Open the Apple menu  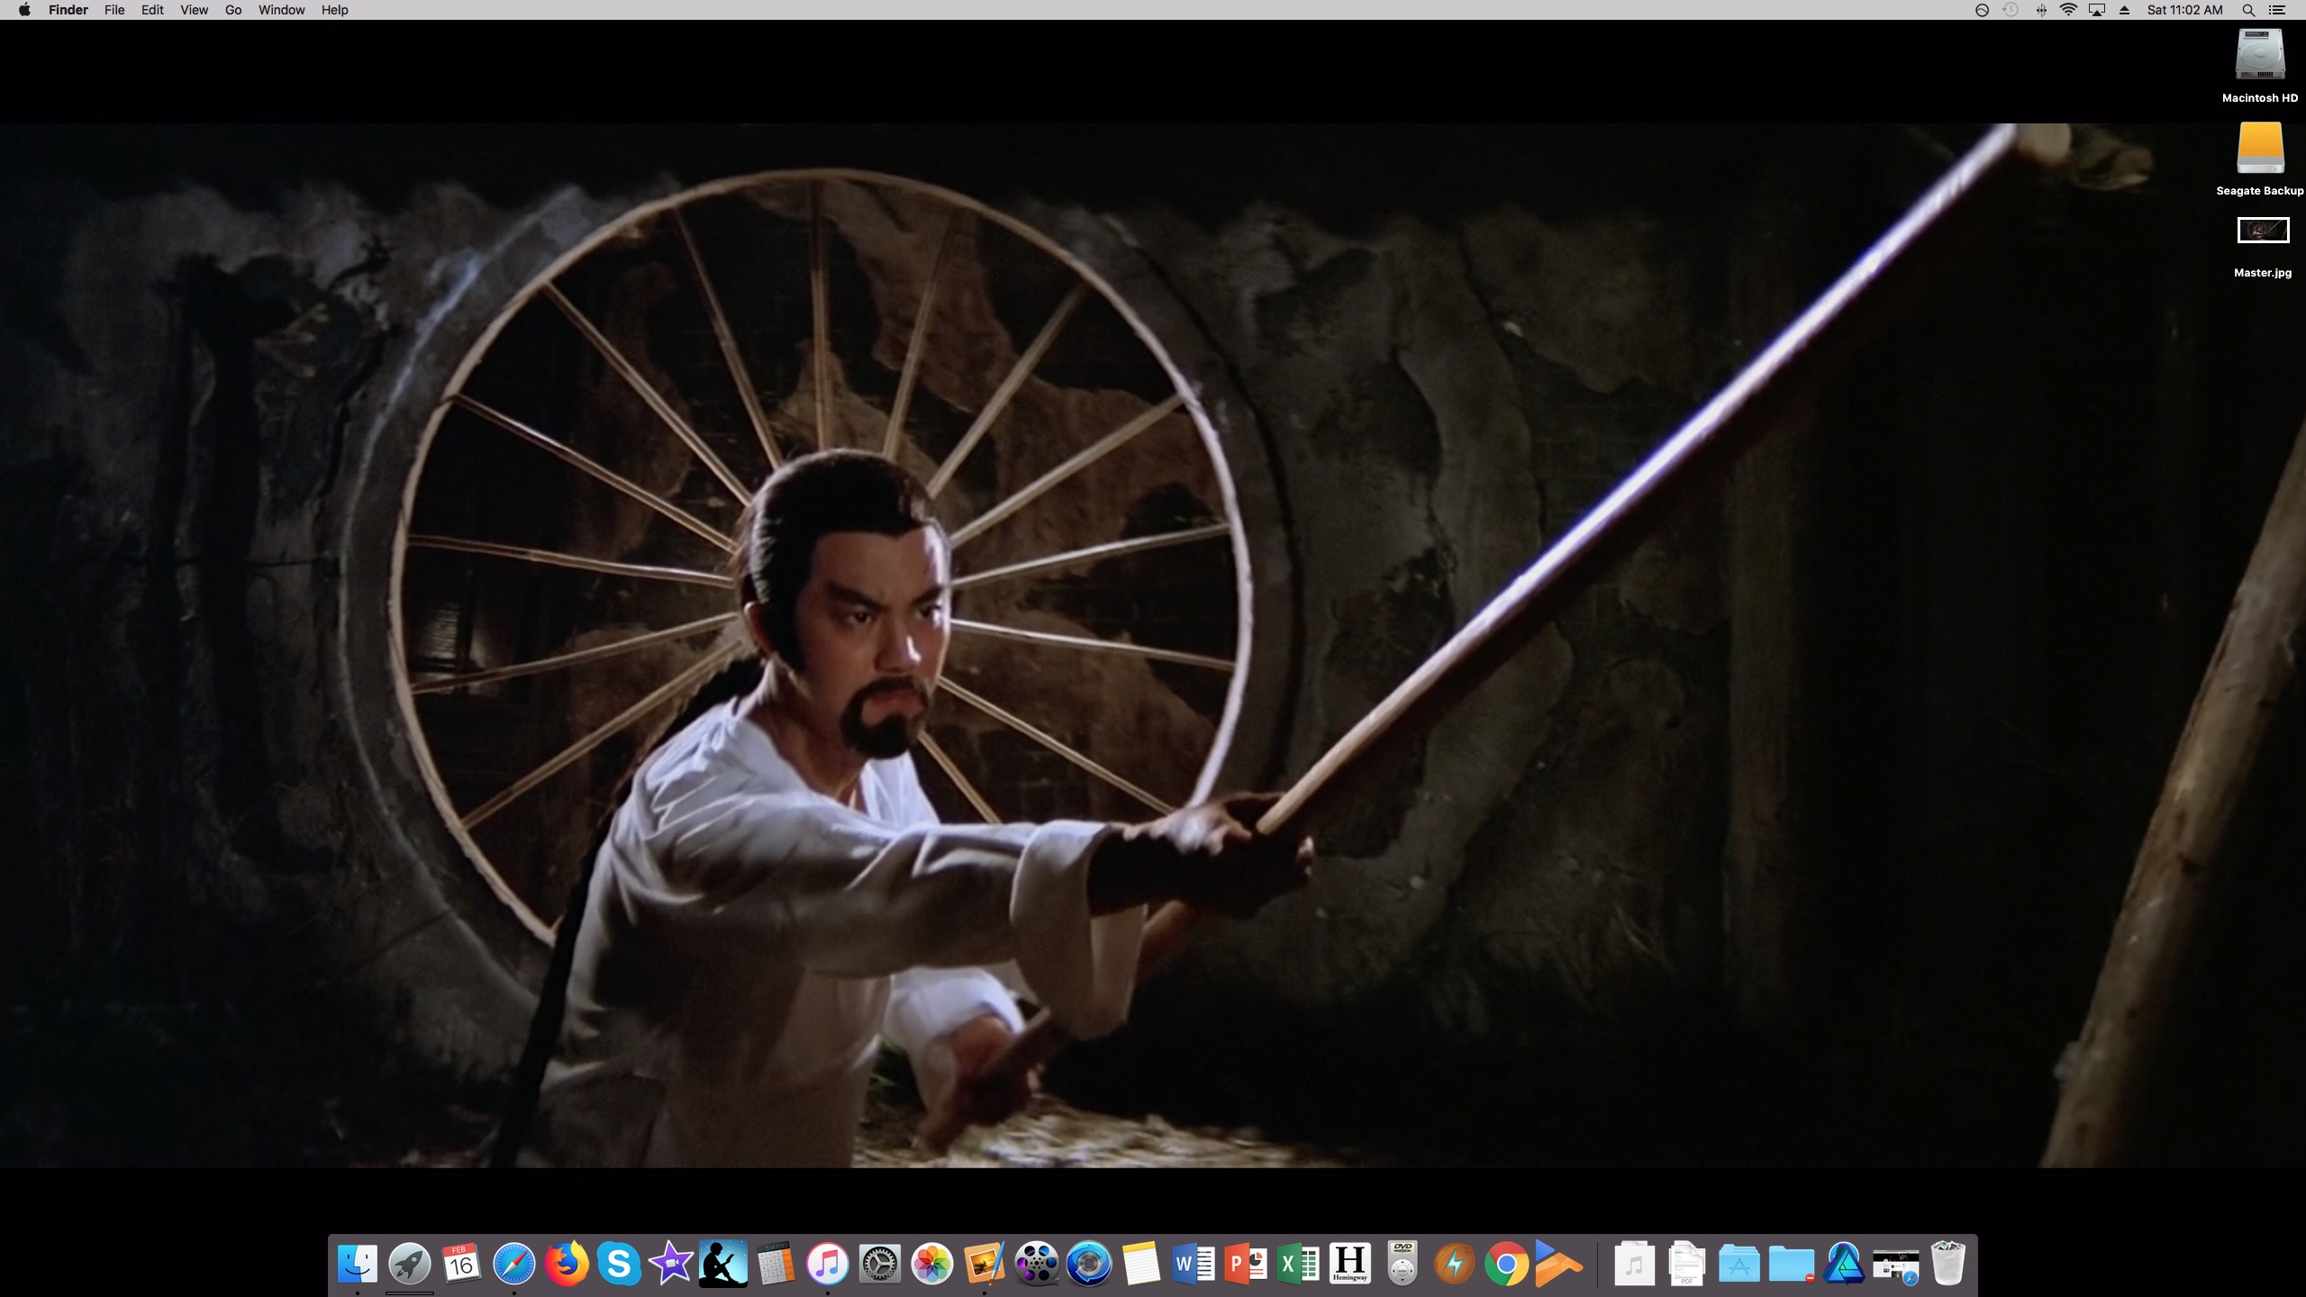pyautogui.click(x=24, y=10)
